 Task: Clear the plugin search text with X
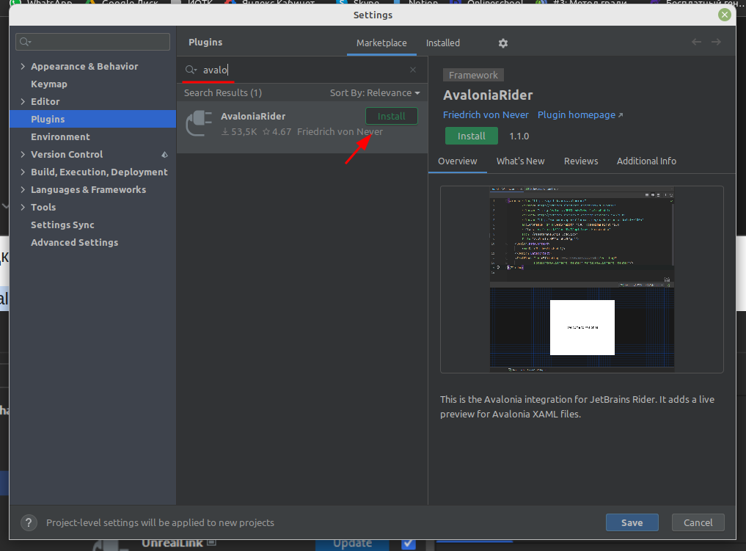413,70
